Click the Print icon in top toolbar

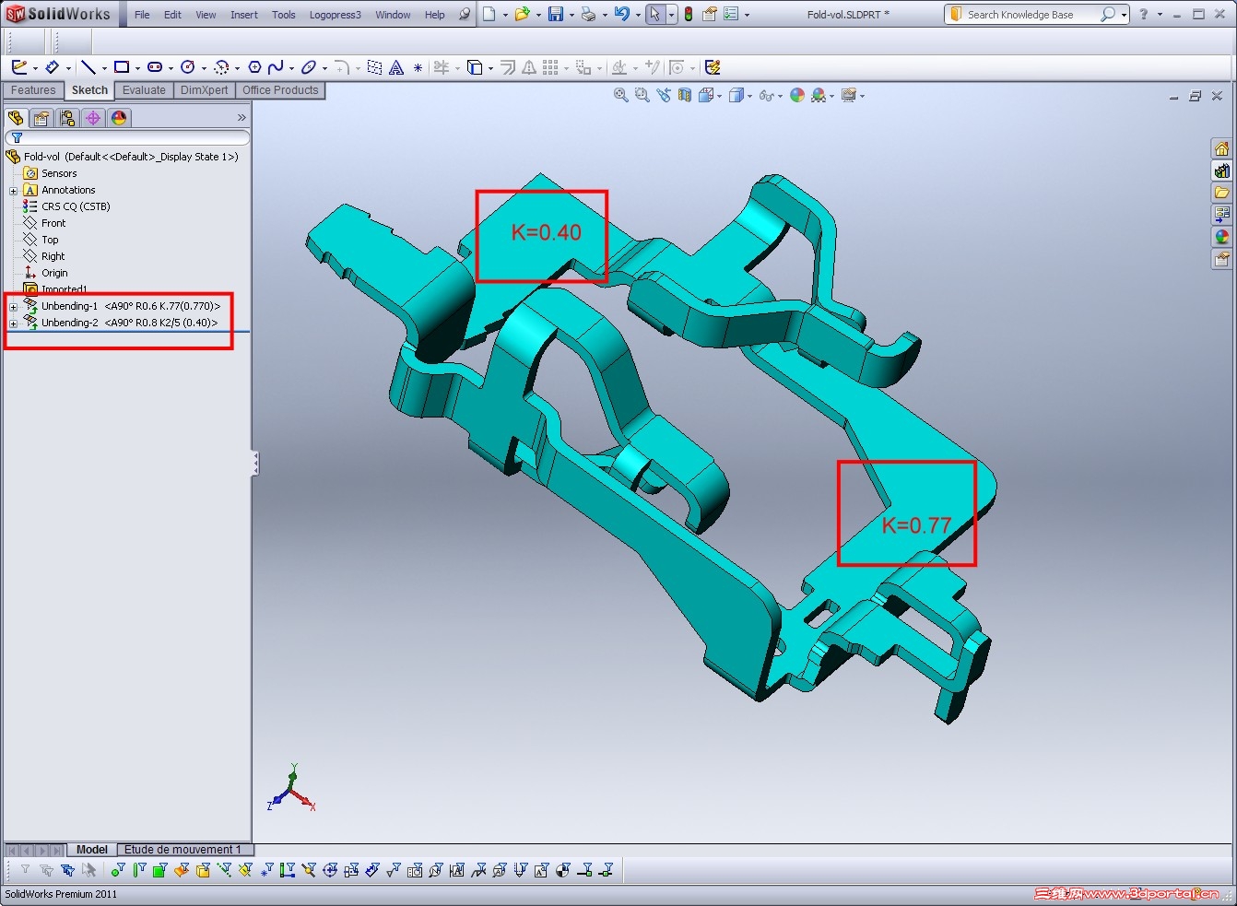588,14
